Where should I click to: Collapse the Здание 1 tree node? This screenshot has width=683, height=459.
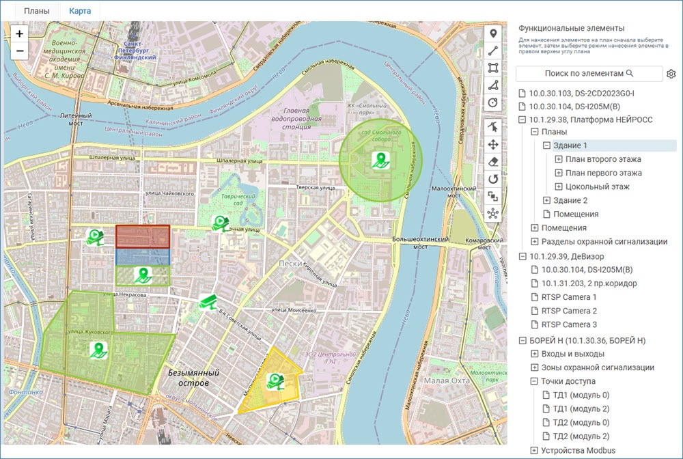[x=546, y=145]
